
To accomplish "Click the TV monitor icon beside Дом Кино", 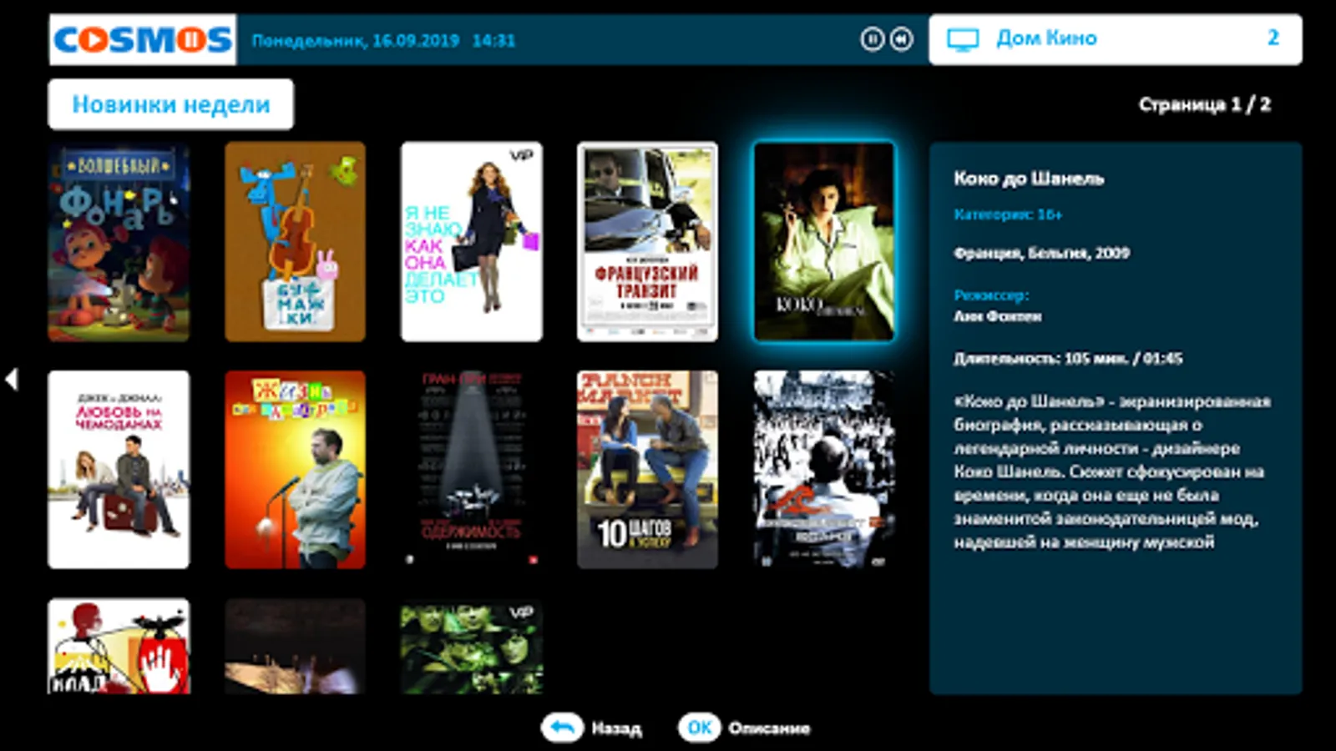I will pyautogui.click(x=963, y=39).
